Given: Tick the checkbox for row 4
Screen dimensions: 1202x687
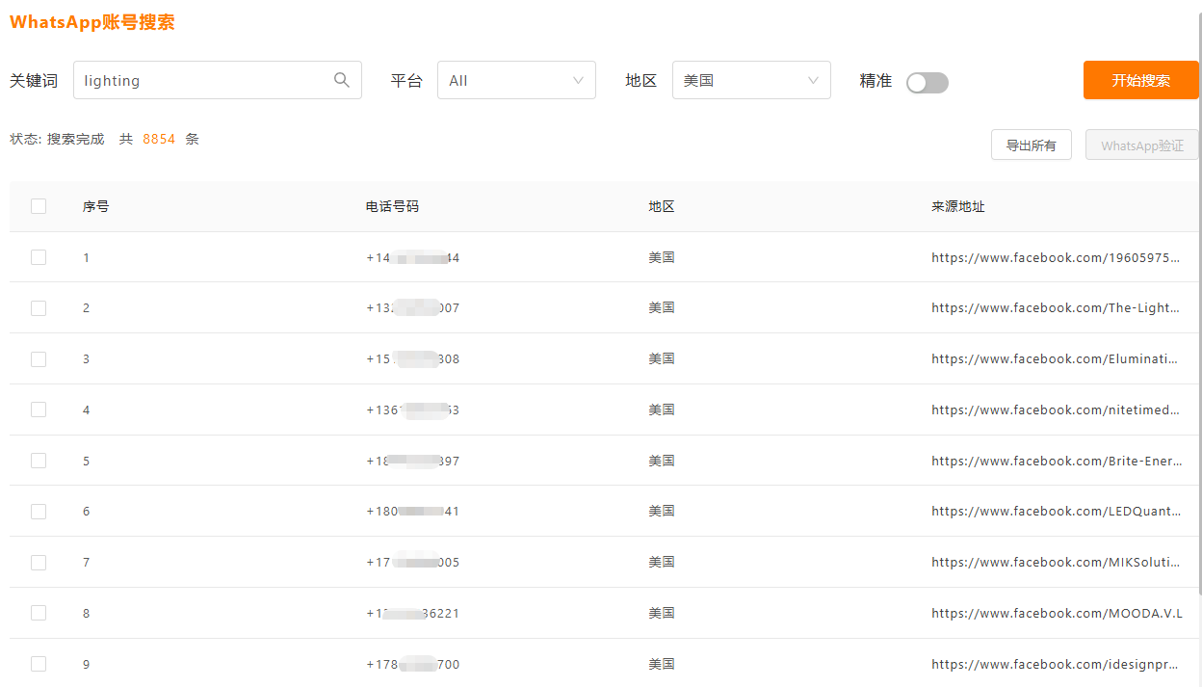Looking at the screenshot, I should (x=39, y=410).
